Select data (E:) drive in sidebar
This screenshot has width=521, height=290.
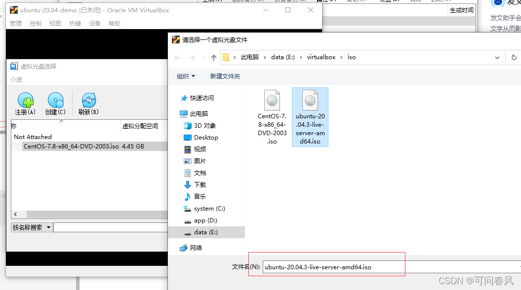[x=207, y=232]
